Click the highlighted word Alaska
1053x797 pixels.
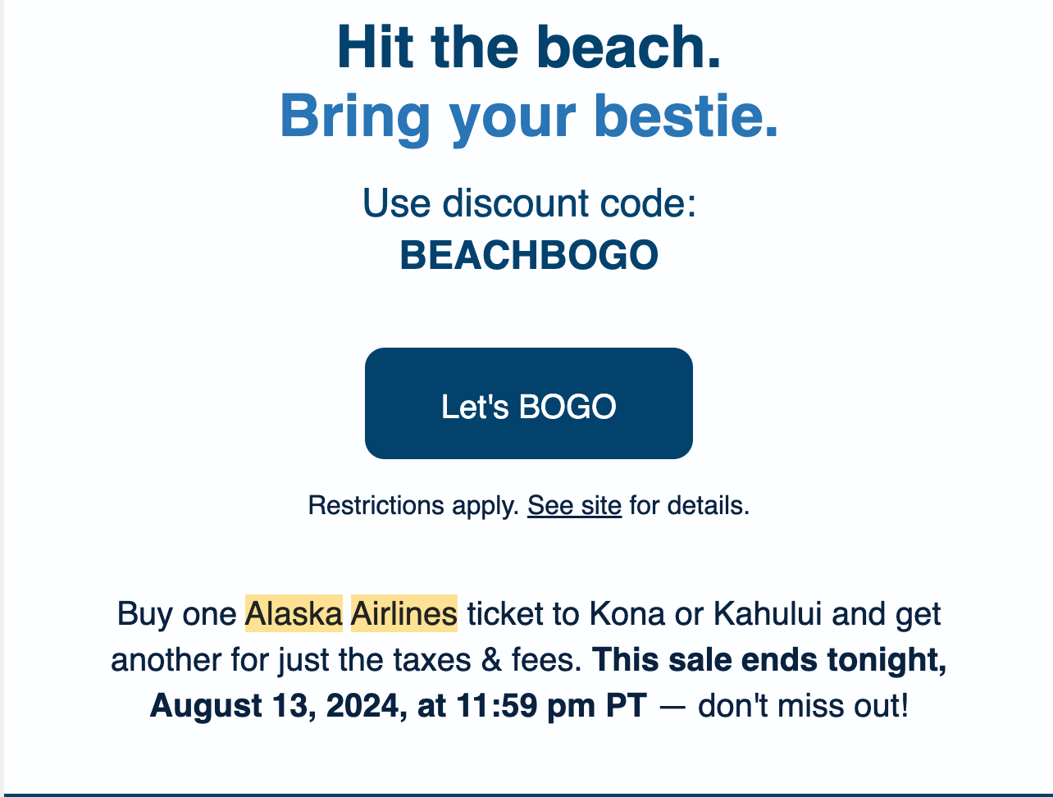pos(294,613)
